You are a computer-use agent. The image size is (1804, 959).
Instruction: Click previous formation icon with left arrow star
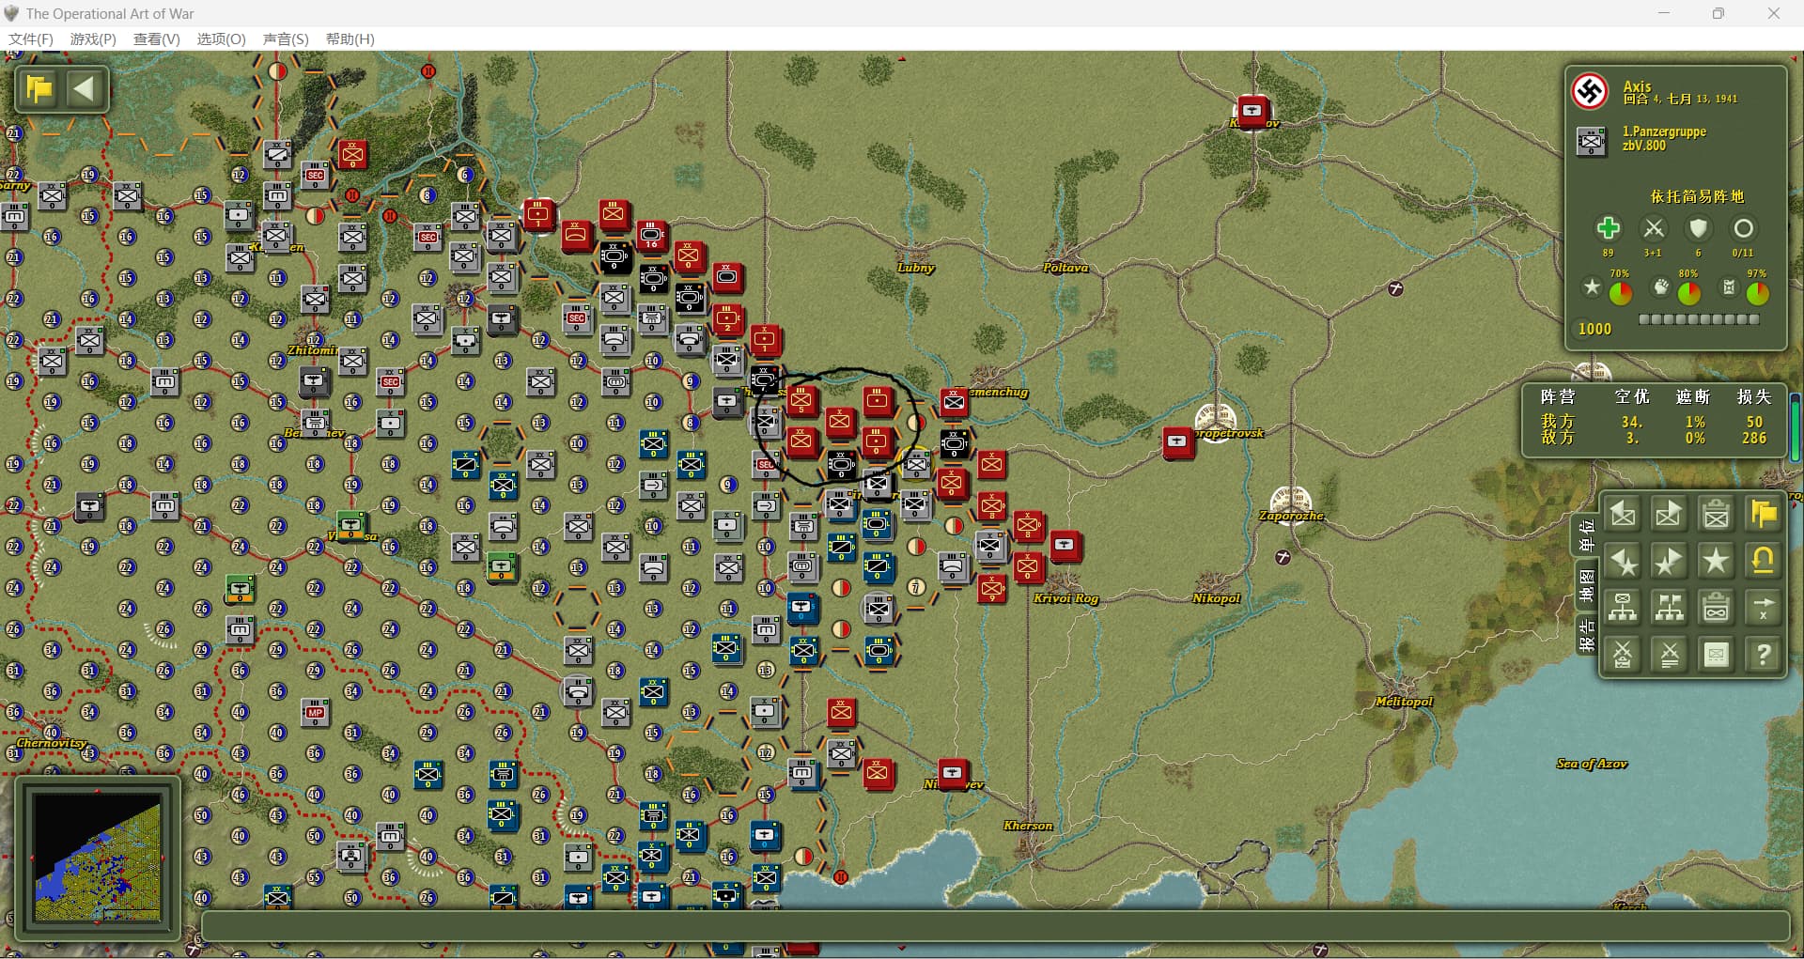click(1623, 561)
